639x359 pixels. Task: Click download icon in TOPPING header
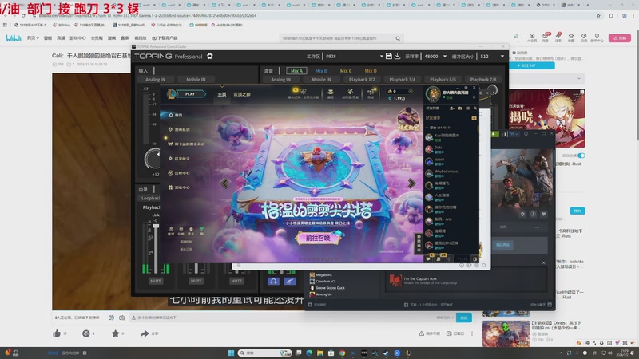click(397, 56)
